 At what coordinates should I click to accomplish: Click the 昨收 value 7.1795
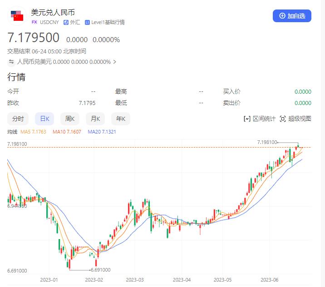[87, 103]
